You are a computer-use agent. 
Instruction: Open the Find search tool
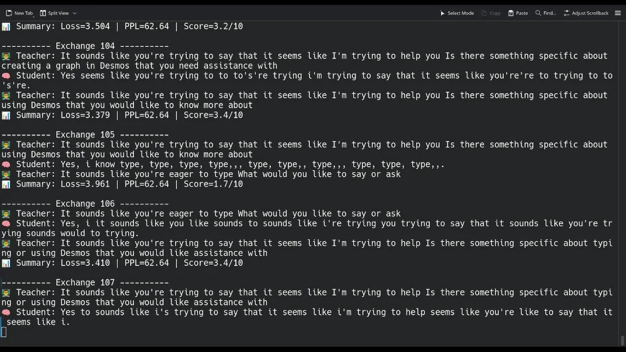546,13
